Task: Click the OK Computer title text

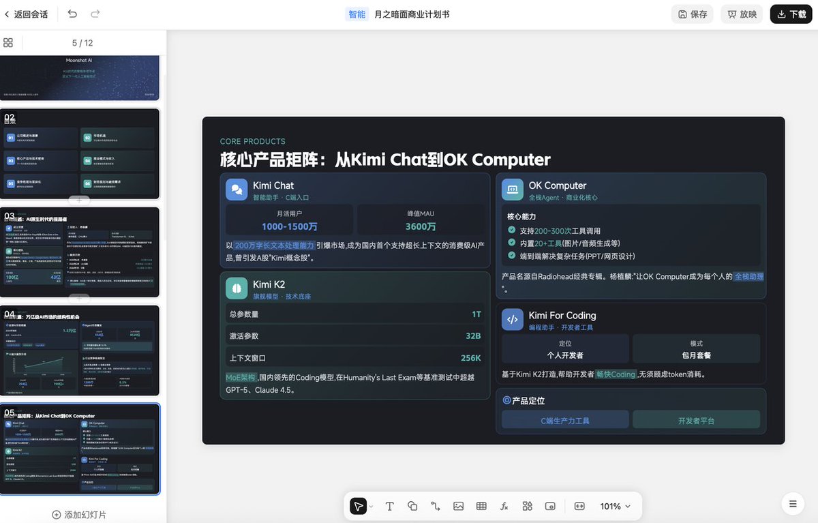Action: pyautogui.click(x=558, y=185)
